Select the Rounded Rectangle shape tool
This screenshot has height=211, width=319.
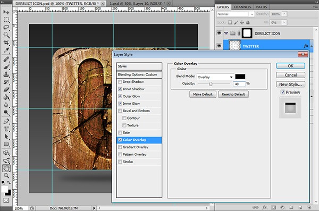point(6,144)
